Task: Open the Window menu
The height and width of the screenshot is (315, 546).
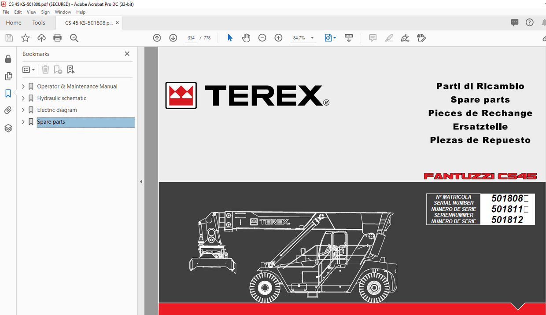Action: 63,12
